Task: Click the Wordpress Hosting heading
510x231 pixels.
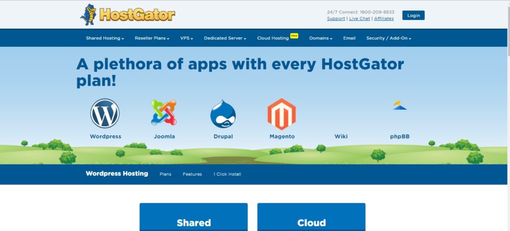Action: pos(117,173)
